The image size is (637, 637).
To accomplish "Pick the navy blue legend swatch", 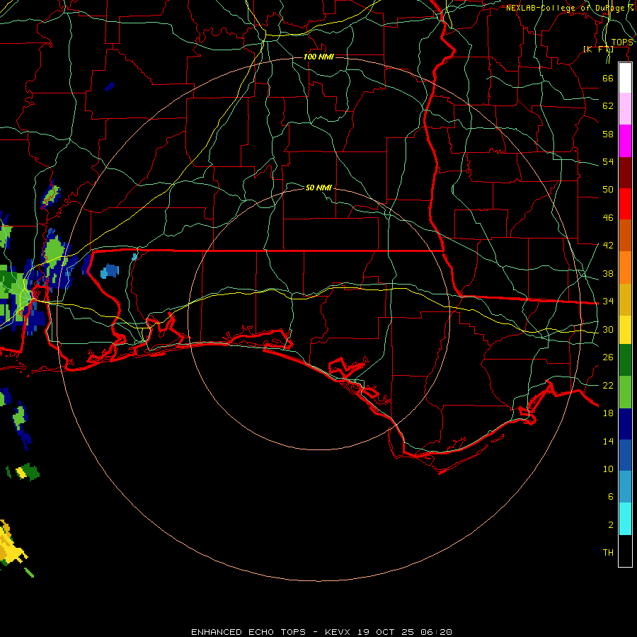I will tap(625, 424).
